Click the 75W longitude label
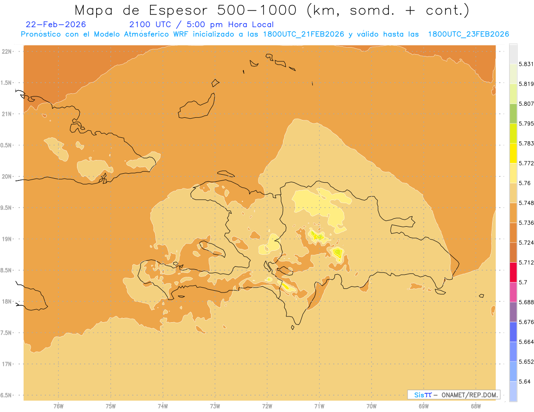Screen dimensions: 534x412 click(111, 406)
